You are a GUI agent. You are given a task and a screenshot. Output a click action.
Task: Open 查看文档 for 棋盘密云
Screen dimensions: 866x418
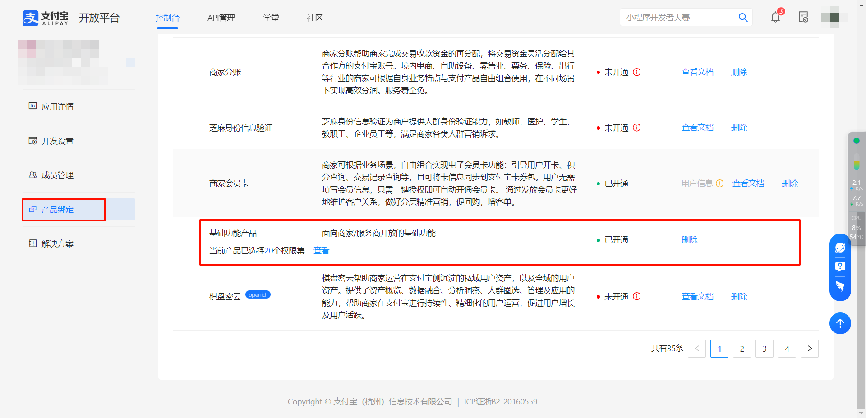(x=698, y=296)
